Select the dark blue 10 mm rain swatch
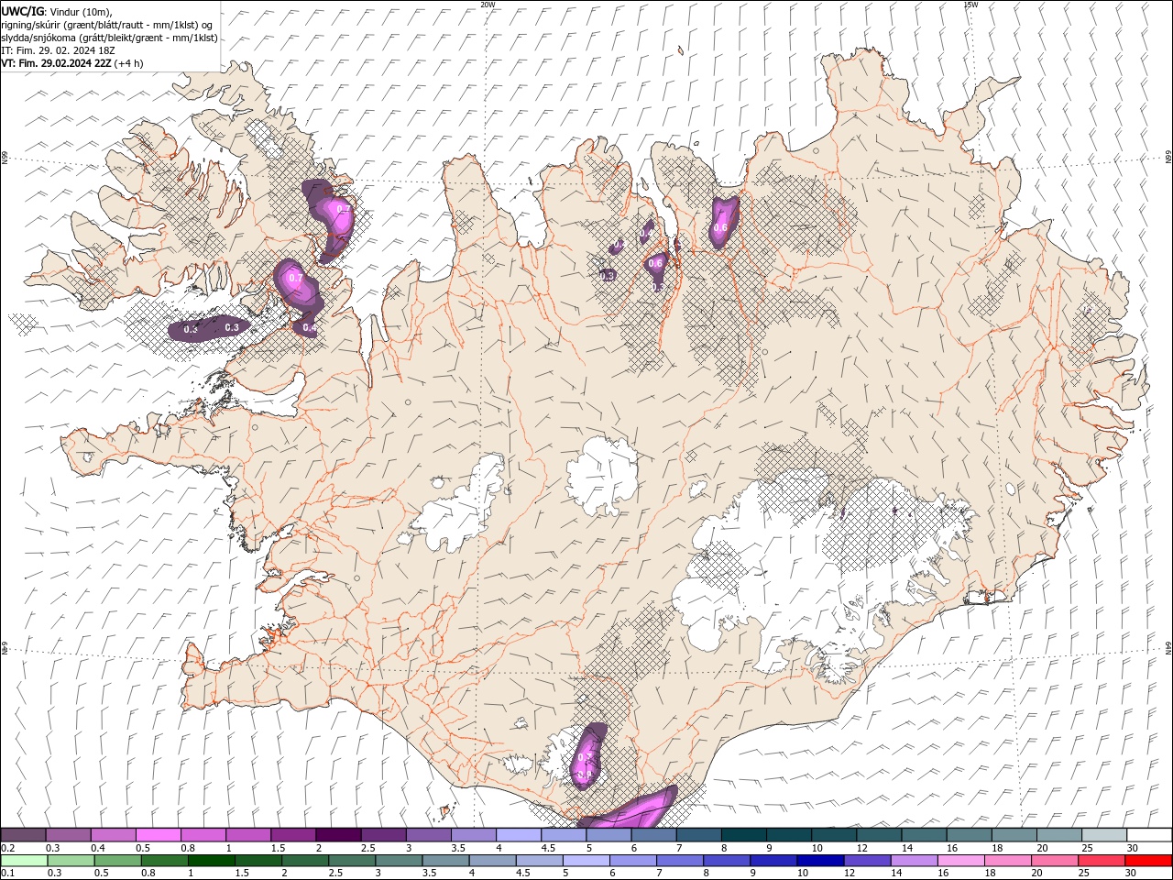1173x880 pixels. point(819,861)
